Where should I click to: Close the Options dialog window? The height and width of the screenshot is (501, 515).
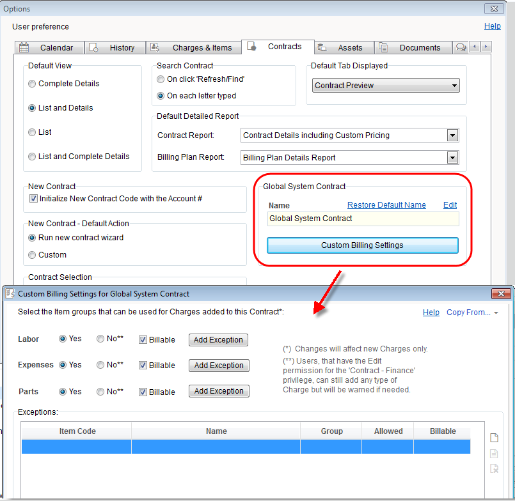tap(494, 9)
